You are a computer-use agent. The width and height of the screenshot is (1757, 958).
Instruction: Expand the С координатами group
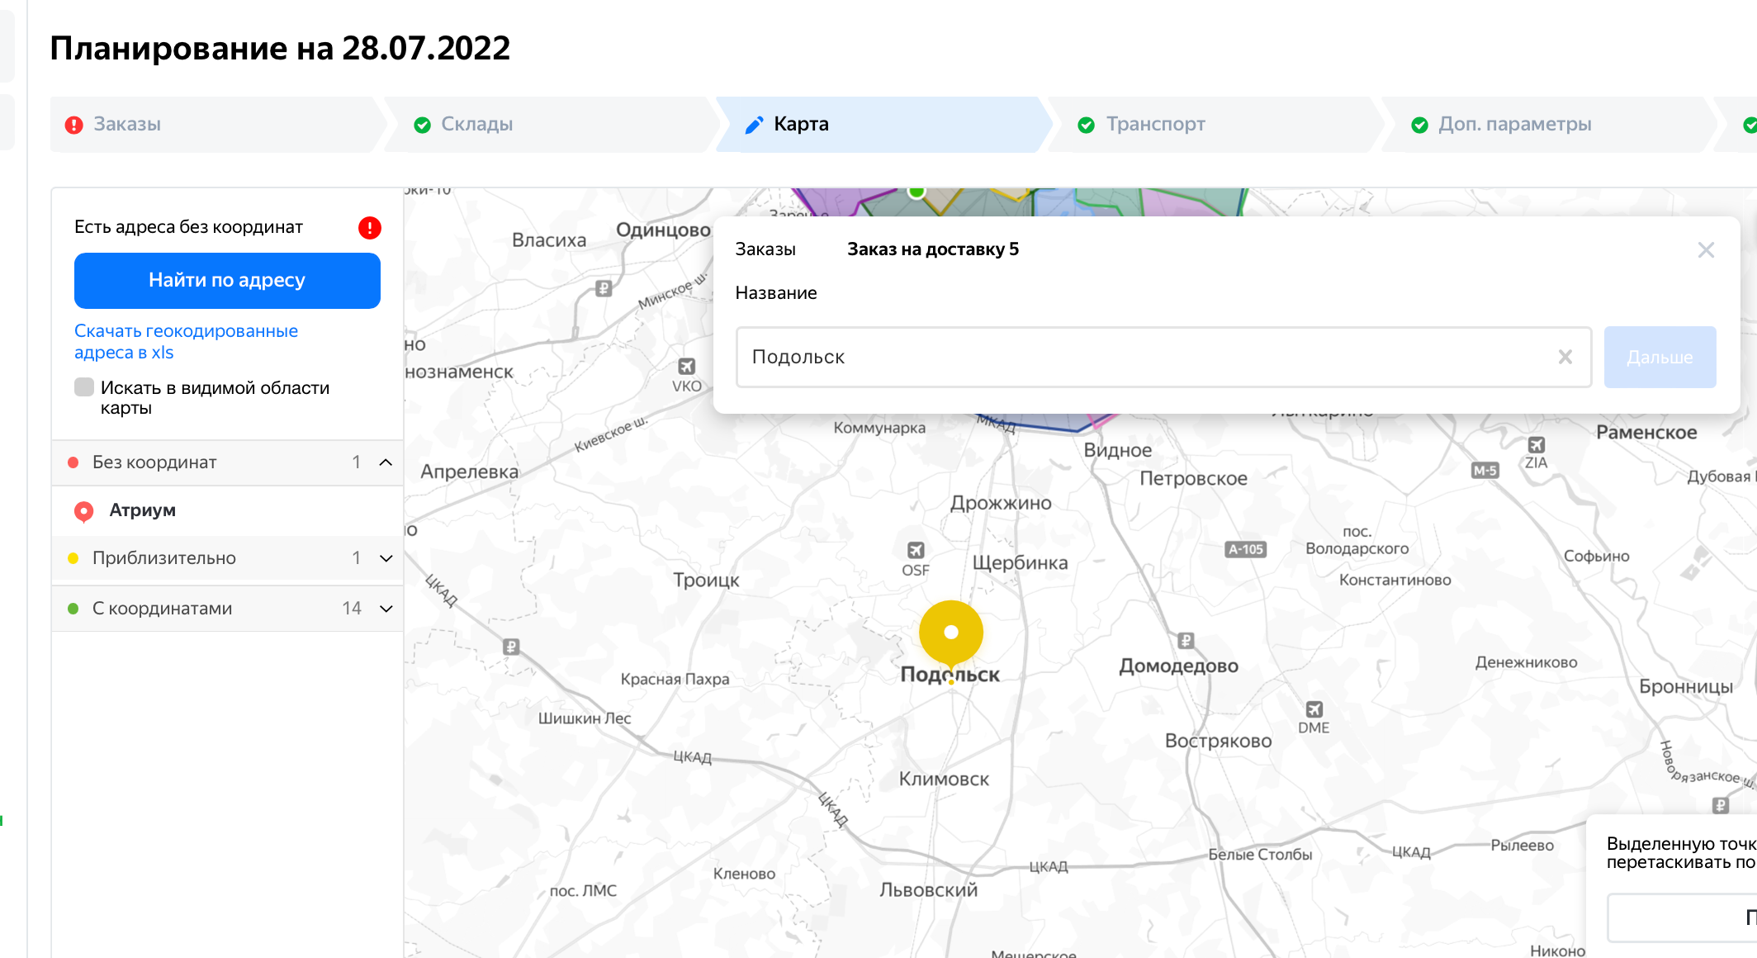[x=386, y=609]
